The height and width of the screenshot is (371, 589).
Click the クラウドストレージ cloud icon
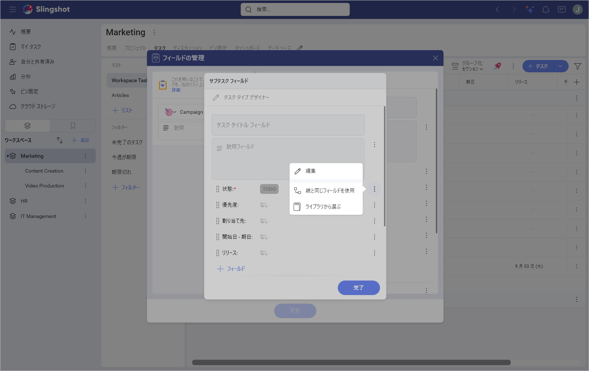click(12, 106)
